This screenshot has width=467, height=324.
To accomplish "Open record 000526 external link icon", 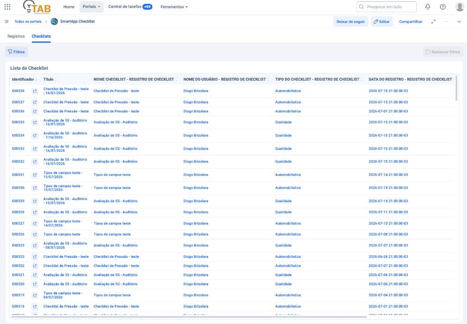I will [x=35, y=234].
